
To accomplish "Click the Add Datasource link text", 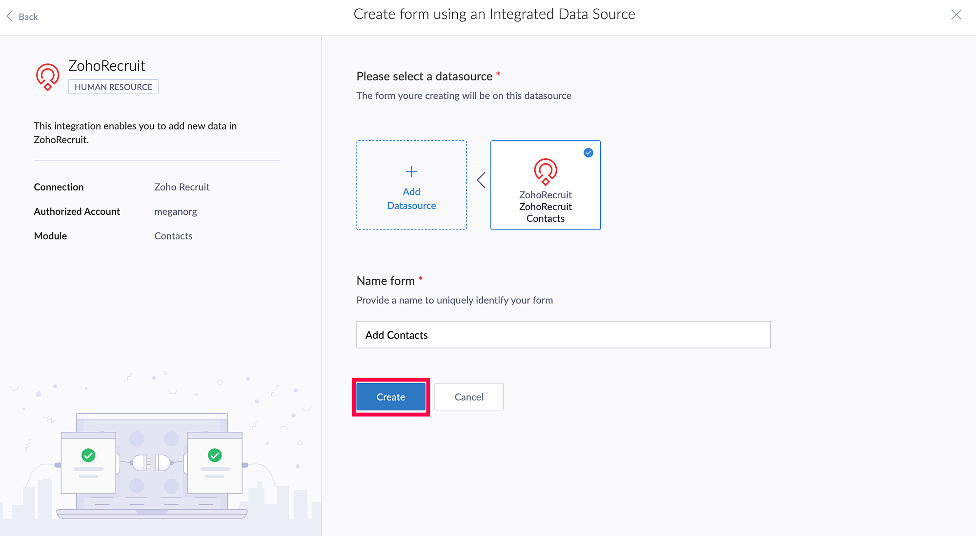I will pos(411,199).
